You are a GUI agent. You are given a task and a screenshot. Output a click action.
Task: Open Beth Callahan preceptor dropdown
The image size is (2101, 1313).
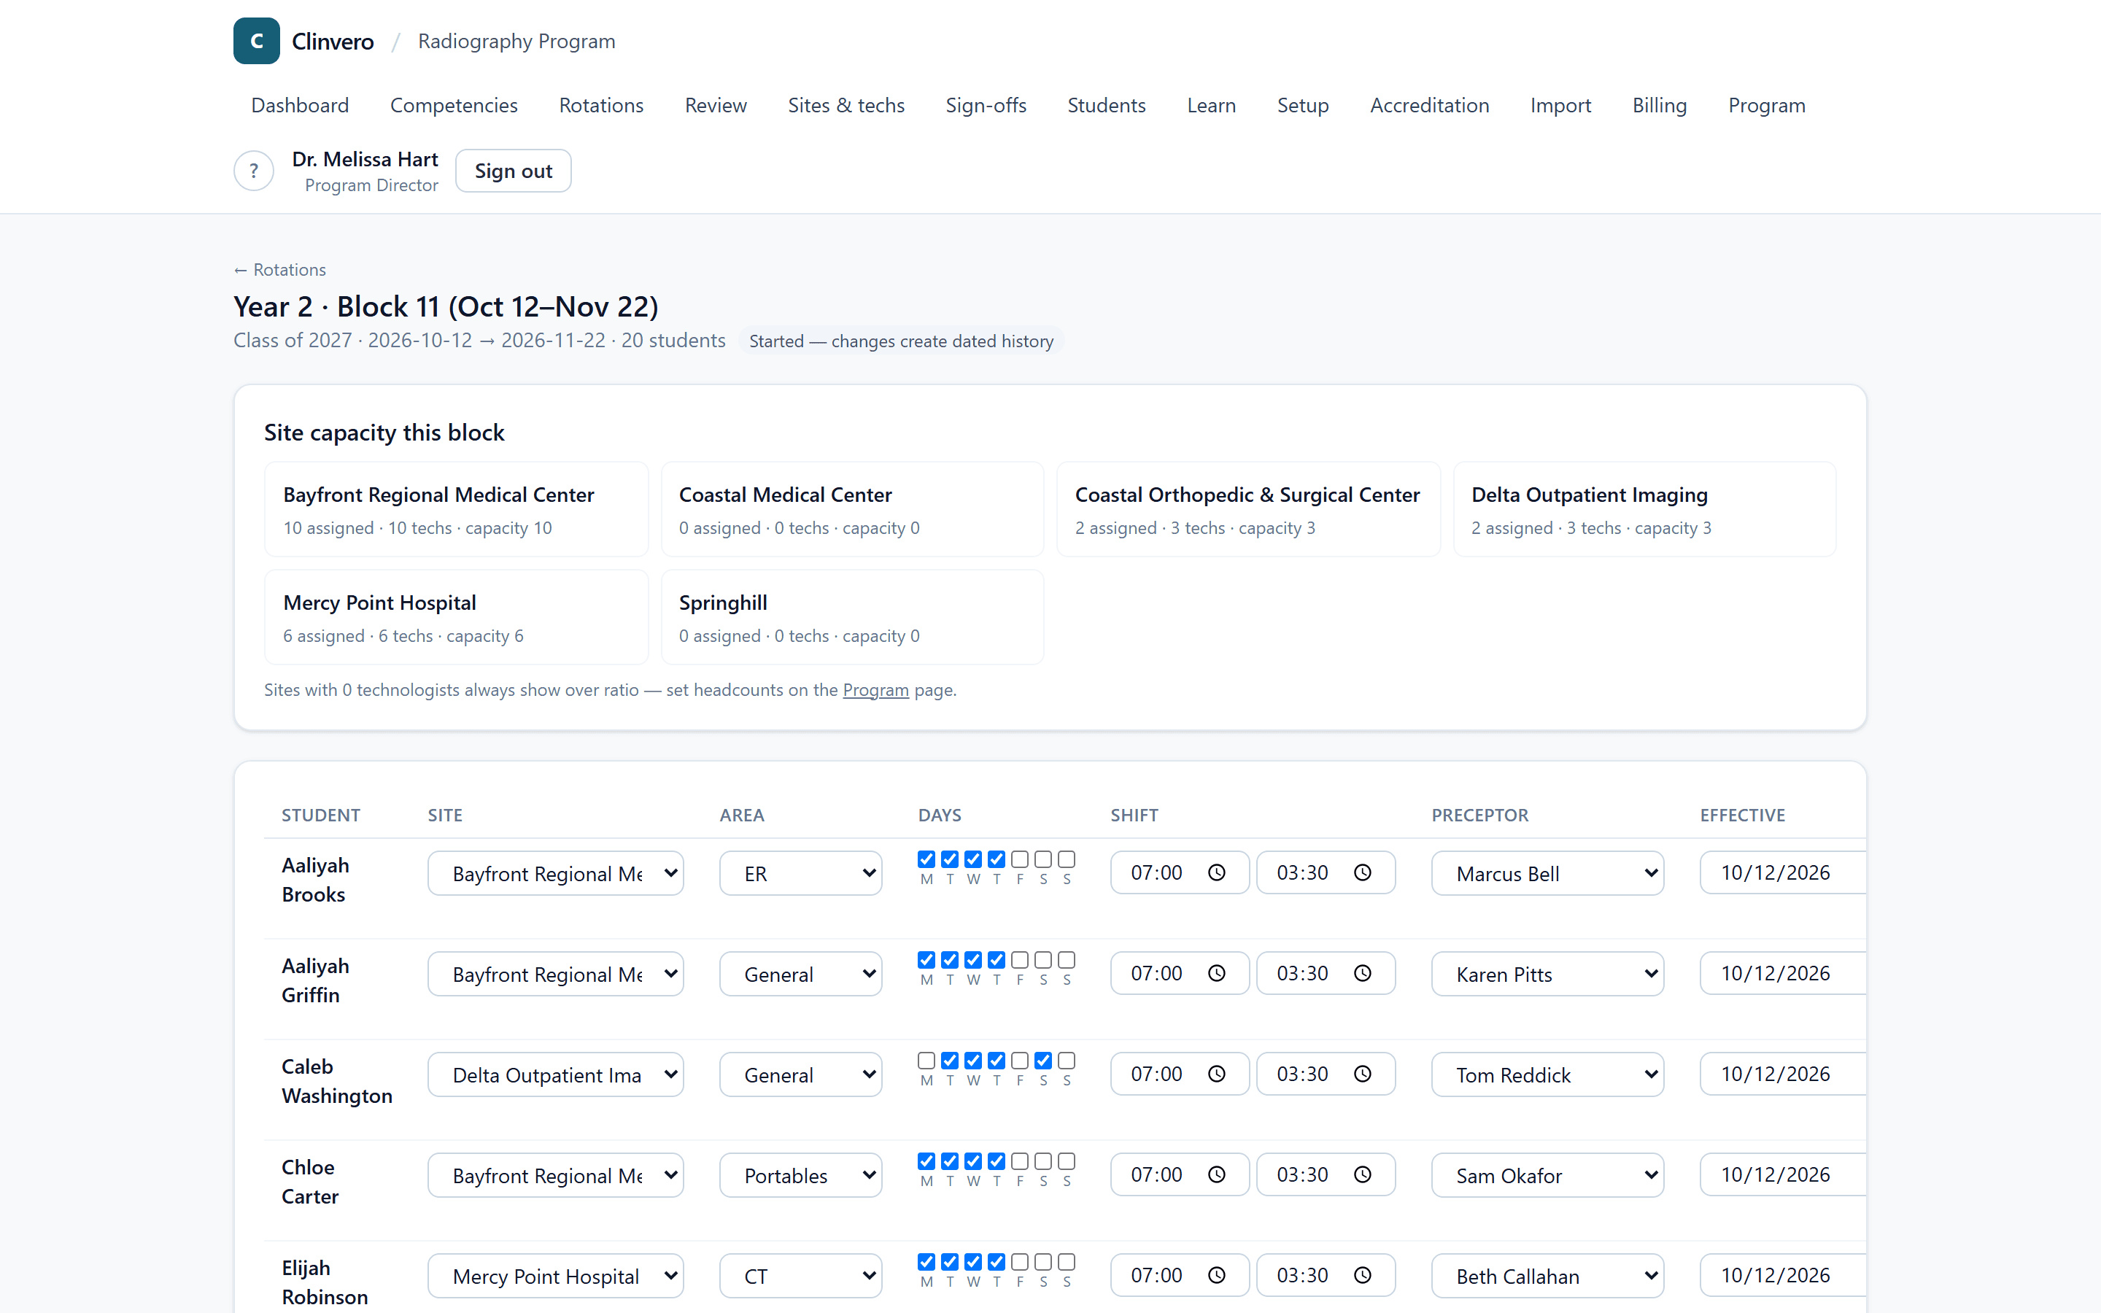1547,1276
